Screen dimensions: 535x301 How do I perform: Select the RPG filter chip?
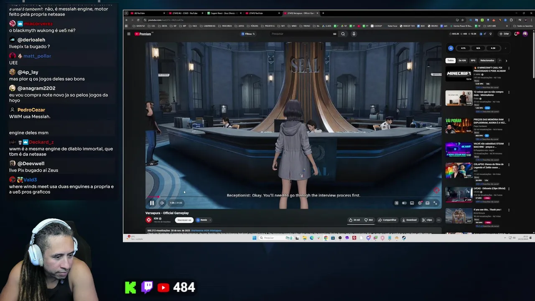[x=473, y=60]
